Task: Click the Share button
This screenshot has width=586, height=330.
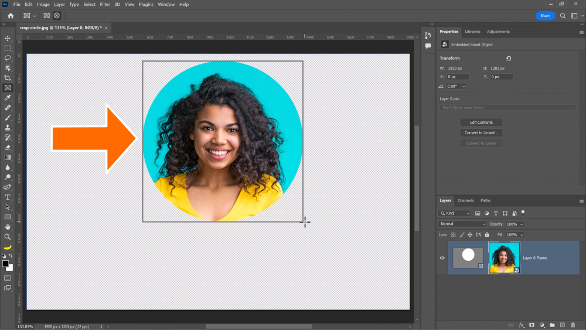Action: tap(545, 16)
